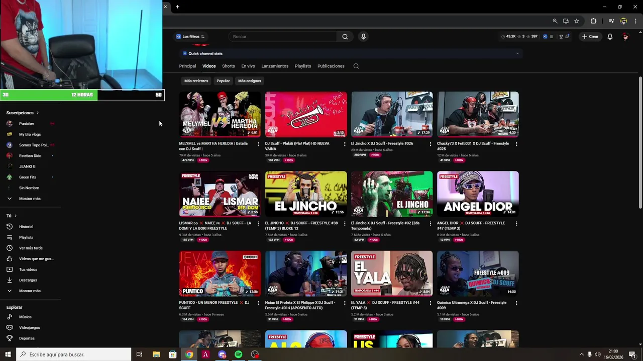643x361 pixels.
Task: Open the PUNTICO Un Menor Freestyle thumbnail
Action: (x=220, y=274)
